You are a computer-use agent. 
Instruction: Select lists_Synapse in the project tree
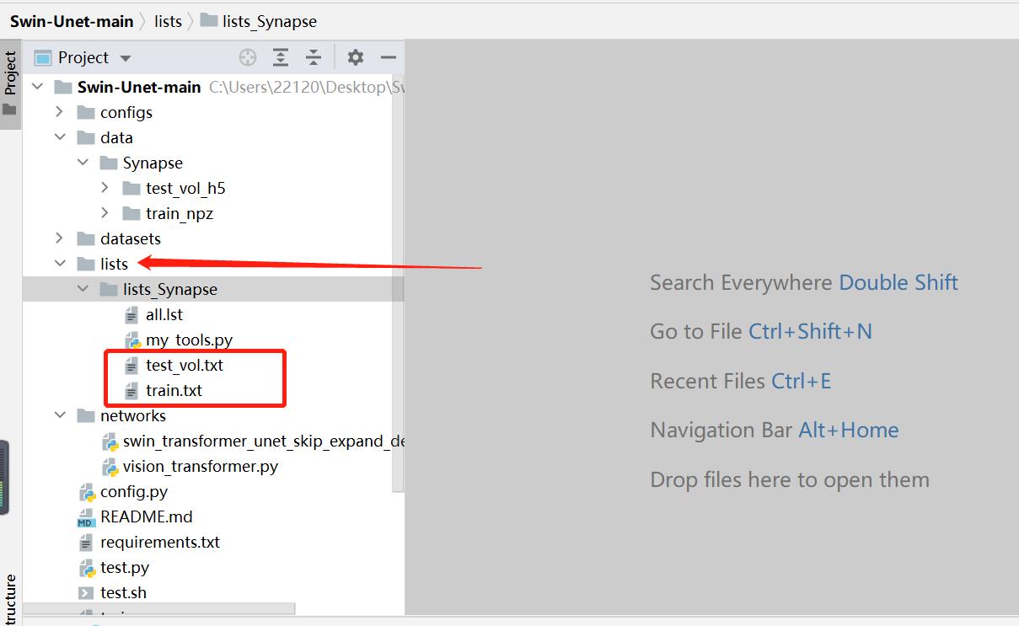click(170, 289)
